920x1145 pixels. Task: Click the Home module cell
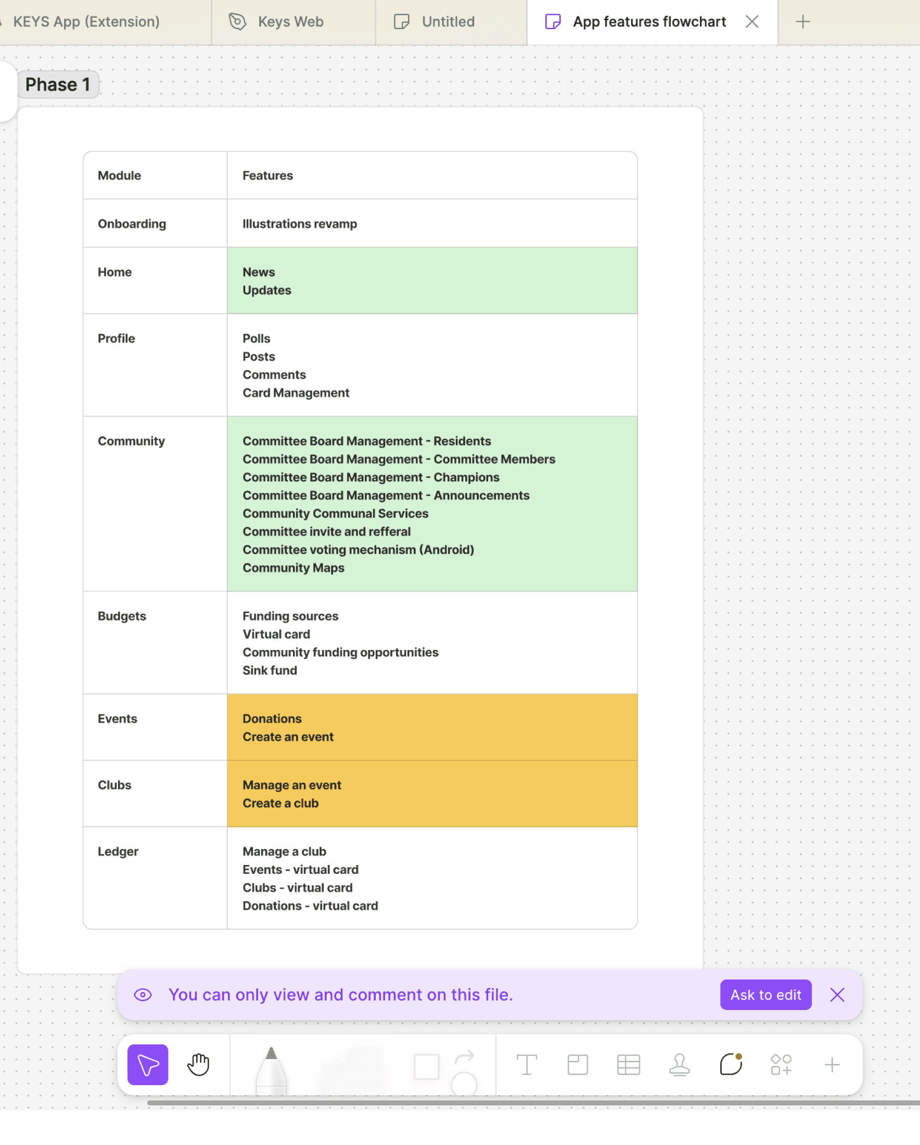155,281
